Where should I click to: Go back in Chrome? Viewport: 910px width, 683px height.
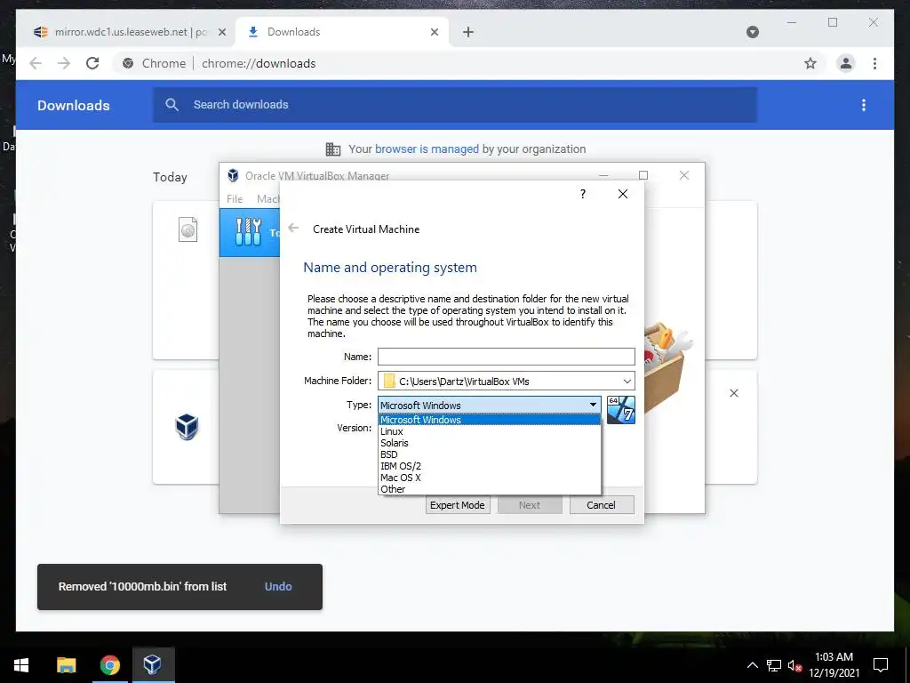click(x=36, y=63)
